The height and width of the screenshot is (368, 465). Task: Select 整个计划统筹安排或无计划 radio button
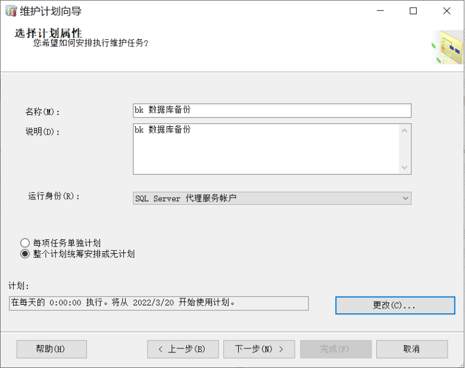[x=25, y=254]
